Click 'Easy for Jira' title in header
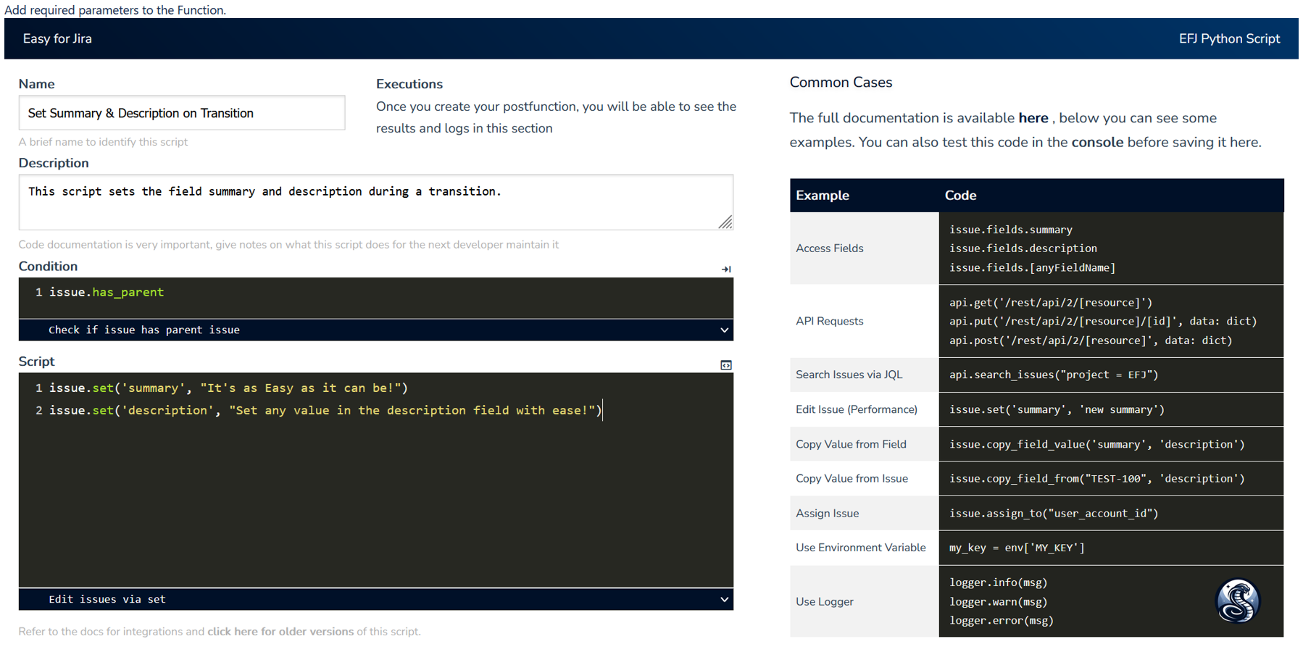Viewport: 1303px width, 652px height. (57, 39)
